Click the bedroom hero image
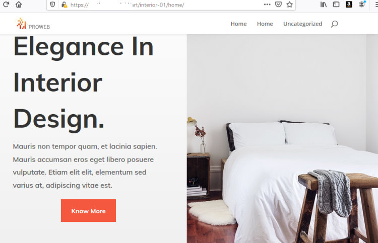 point(282,138)
